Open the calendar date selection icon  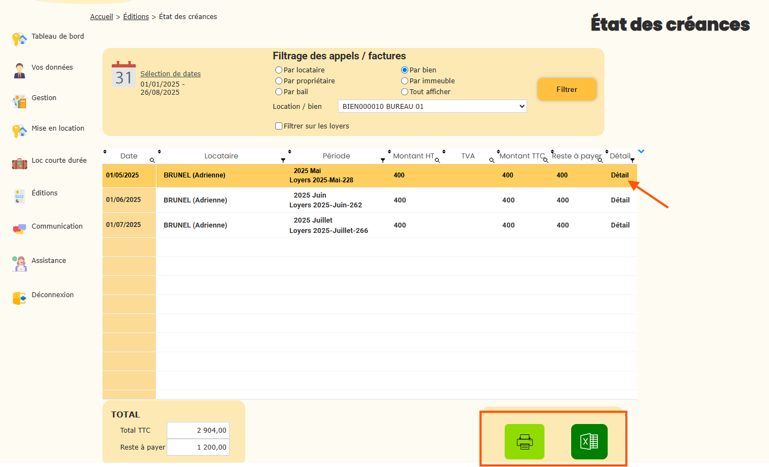(124, 75)
